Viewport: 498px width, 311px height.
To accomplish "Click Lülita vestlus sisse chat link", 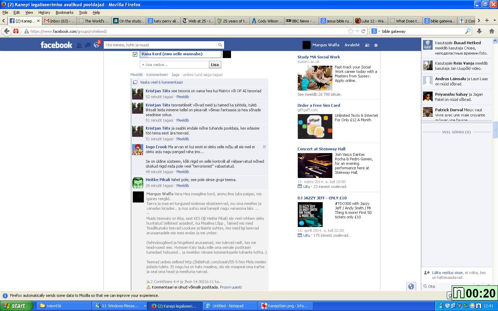I will click(447, 273).
